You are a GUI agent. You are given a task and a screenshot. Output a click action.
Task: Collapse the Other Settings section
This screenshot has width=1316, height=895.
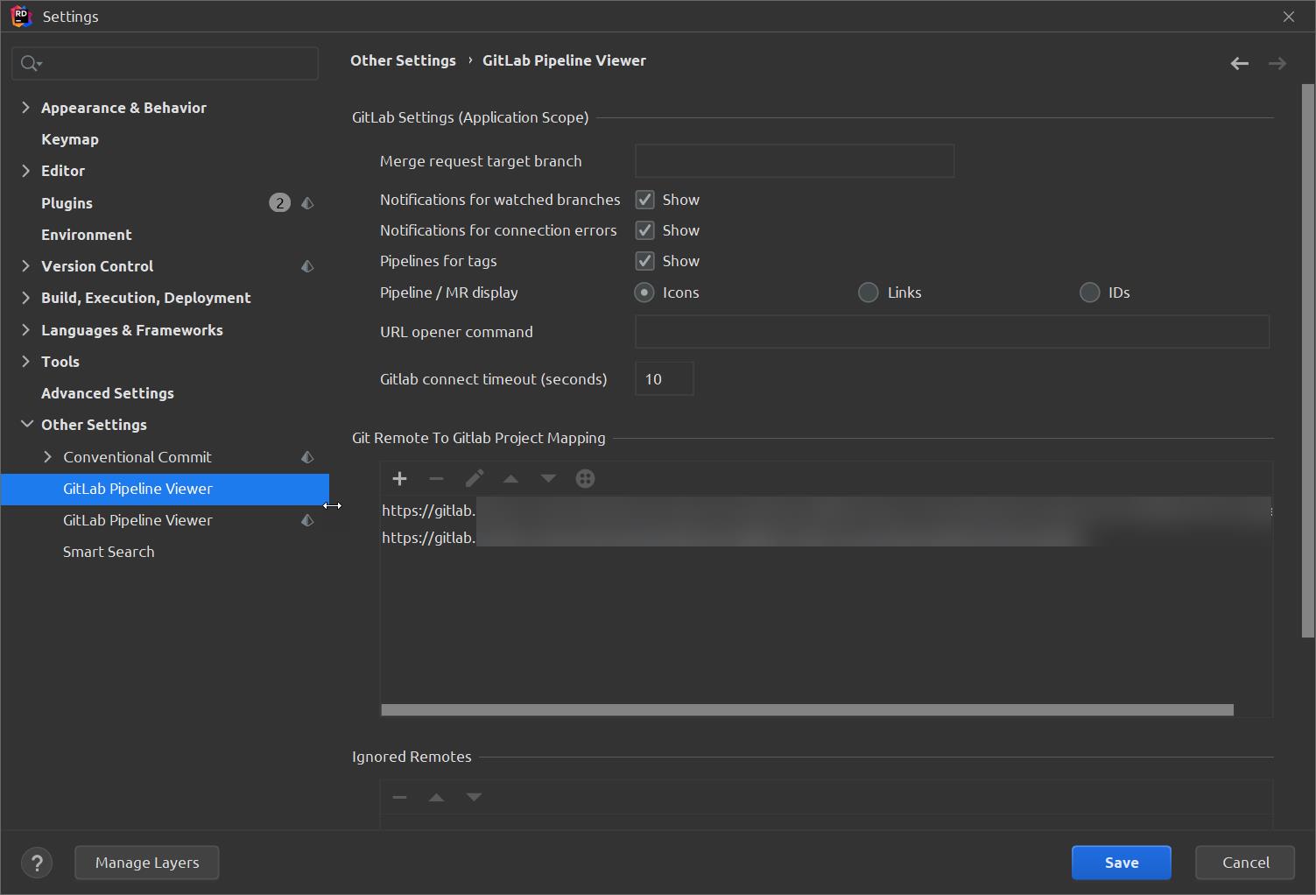tap(26, 425)
